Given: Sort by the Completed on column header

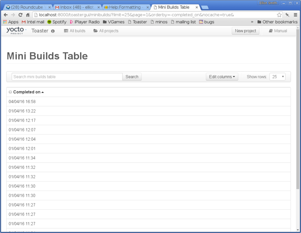Looking at the screenshot, I should 27,92.
